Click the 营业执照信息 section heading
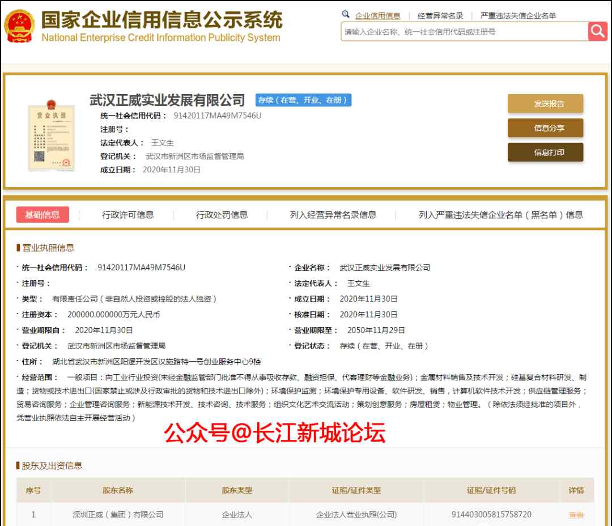The height and width of the screenshot is (526, 612). coord(48,248)
